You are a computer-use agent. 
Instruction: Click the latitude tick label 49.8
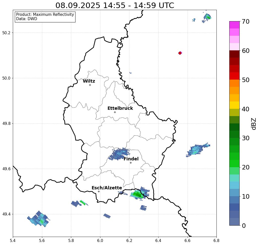[6, 123]
